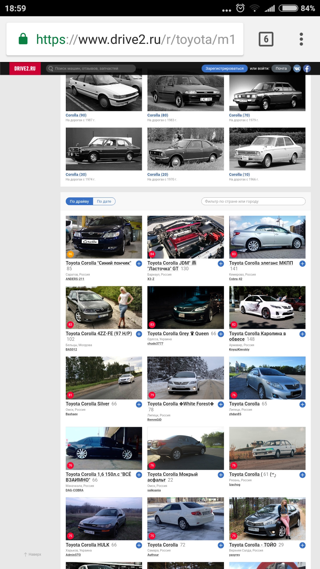Open user AdminSTO profile link
Viewport: 320px width, 569px height.
point(73,555)
